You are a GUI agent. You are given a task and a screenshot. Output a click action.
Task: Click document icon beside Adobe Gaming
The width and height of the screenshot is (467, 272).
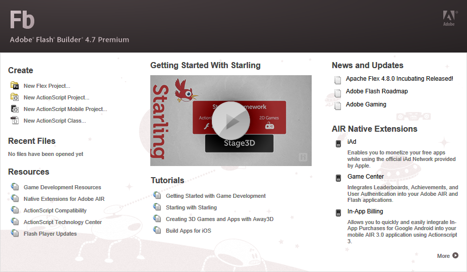pos(337,106)
